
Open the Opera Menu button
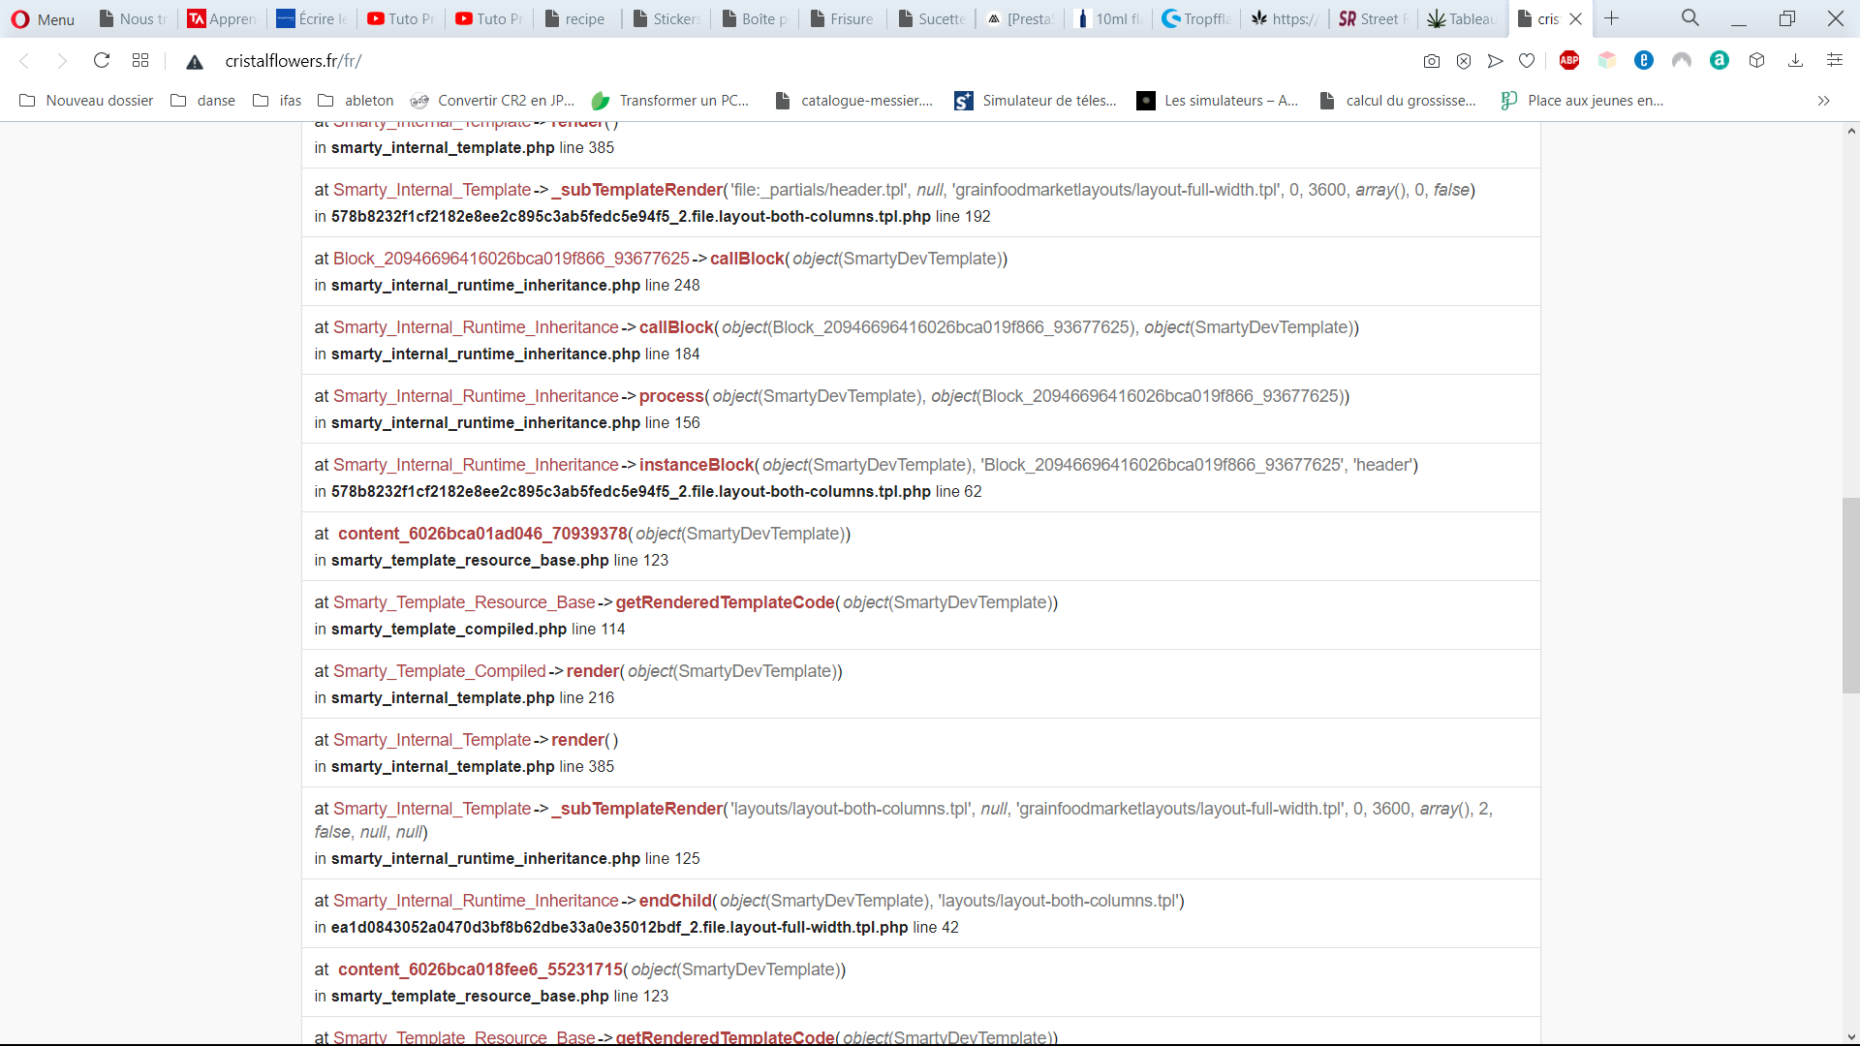pyautogui.click(x=43, y=18)
